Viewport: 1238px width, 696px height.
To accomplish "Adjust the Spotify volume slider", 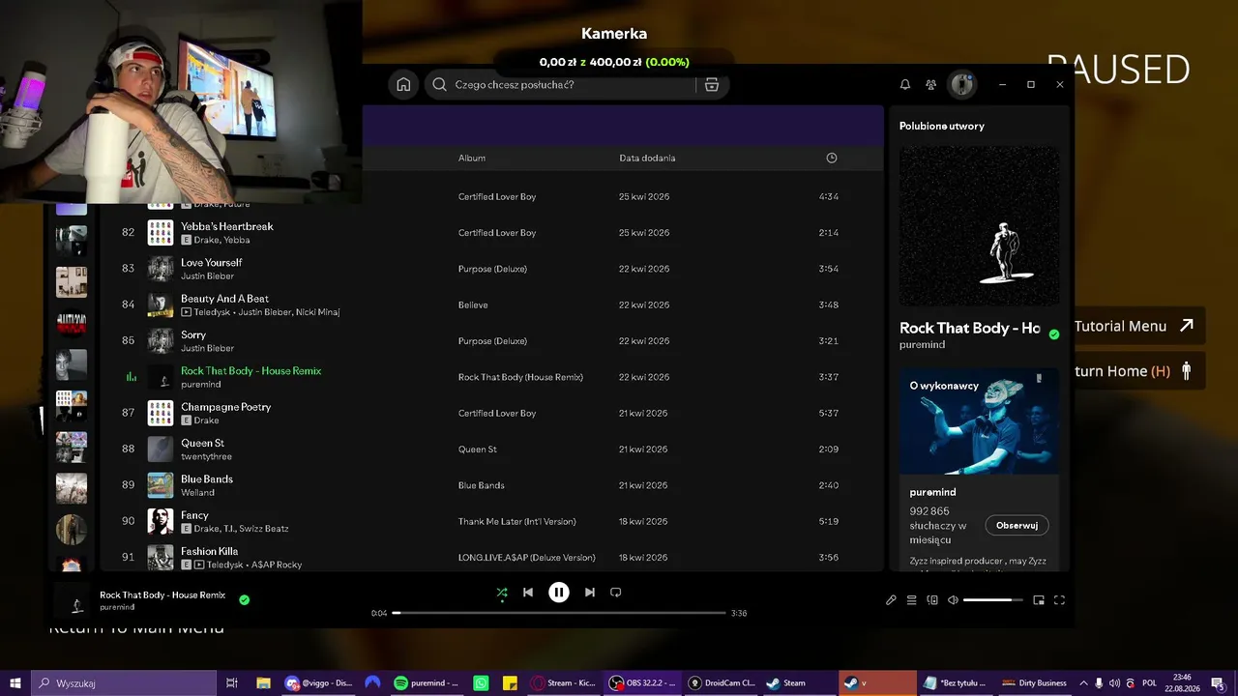I will [993, 600].
